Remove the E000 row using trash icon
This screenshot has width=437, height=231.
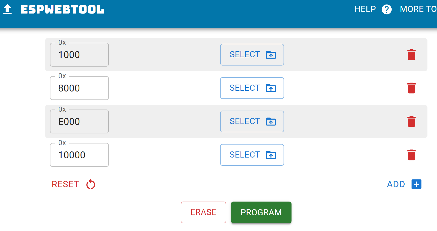pos(411,121)
